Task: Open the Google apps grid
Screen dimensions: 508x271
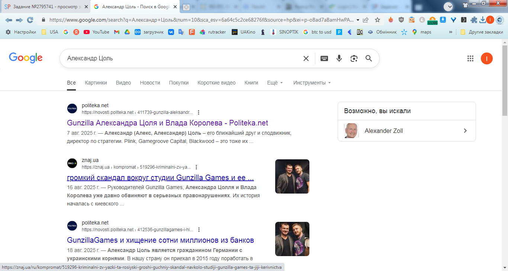Action: [x=470, y=58]
